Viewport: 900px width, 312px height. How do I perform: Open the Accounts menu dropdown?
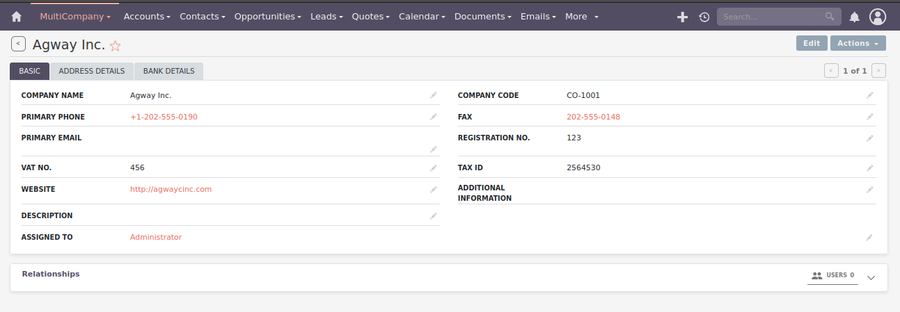(x=147, y=17)
